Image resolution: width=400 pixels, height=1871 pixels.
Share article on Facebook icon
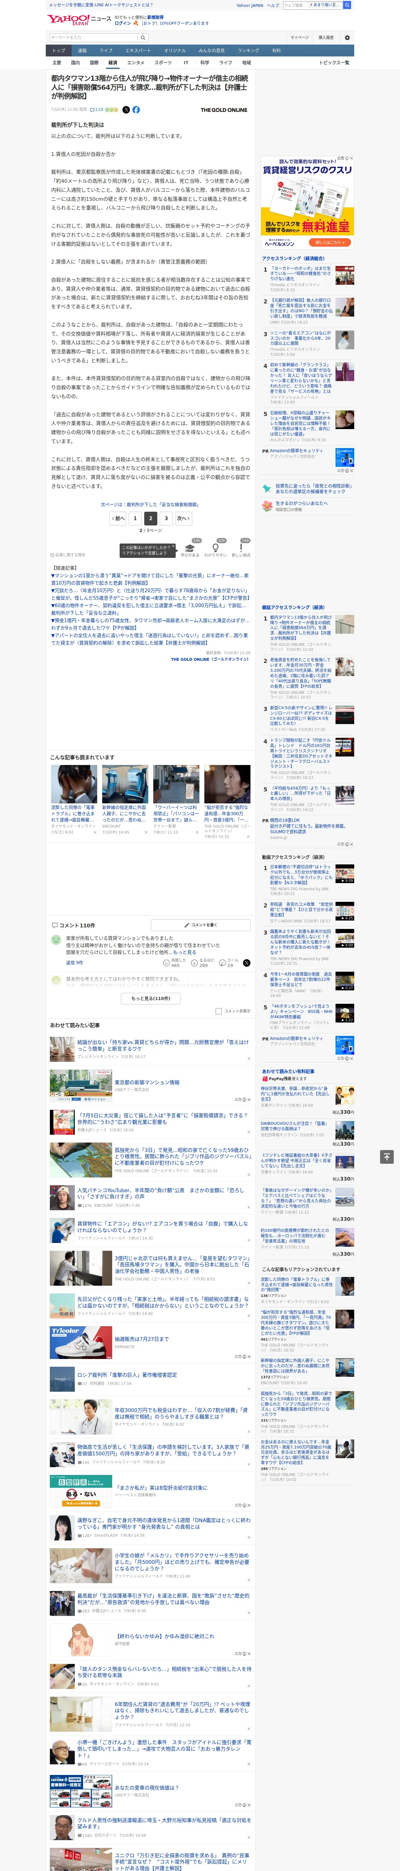click(x=136, y=110)
